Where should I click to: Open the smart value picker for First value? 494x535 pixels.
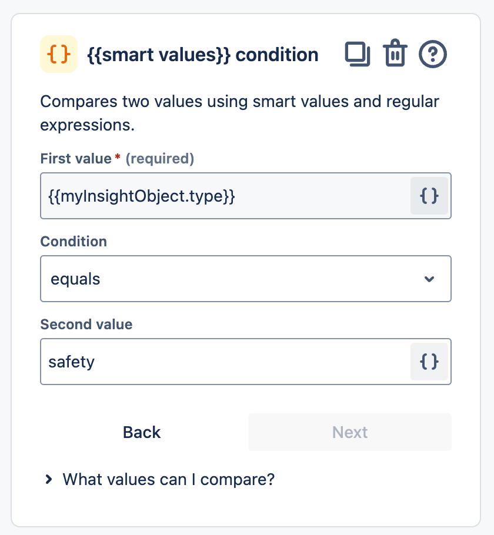click(x=429, y=196)
